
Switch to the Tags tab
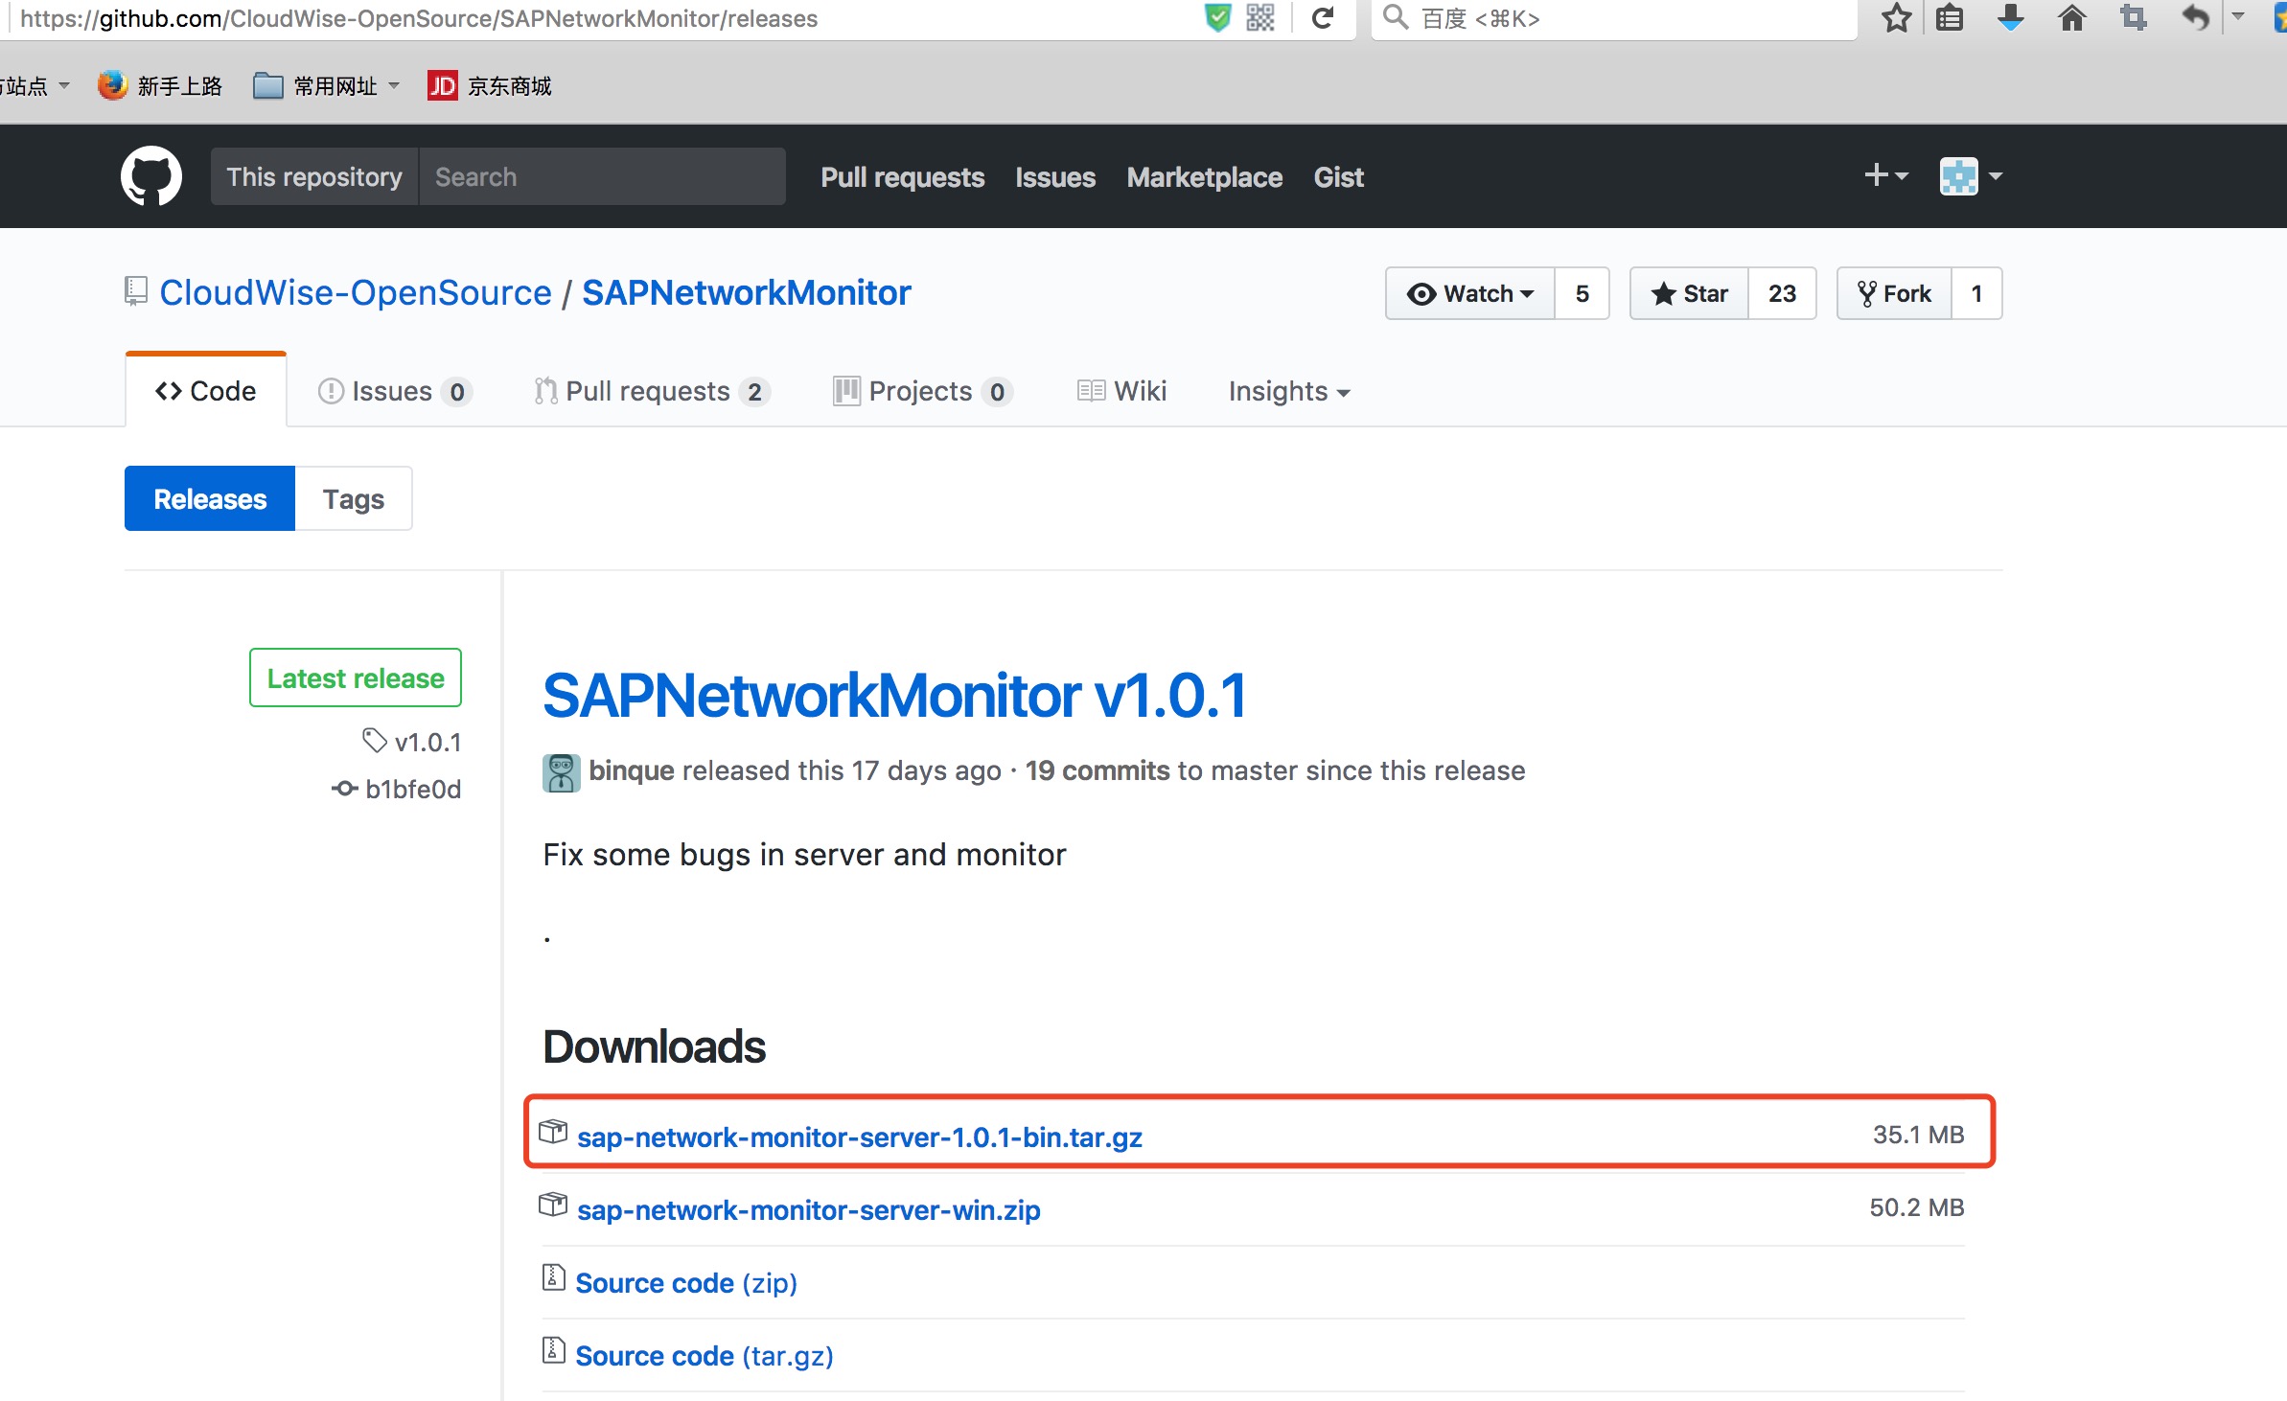click(353, 498)
